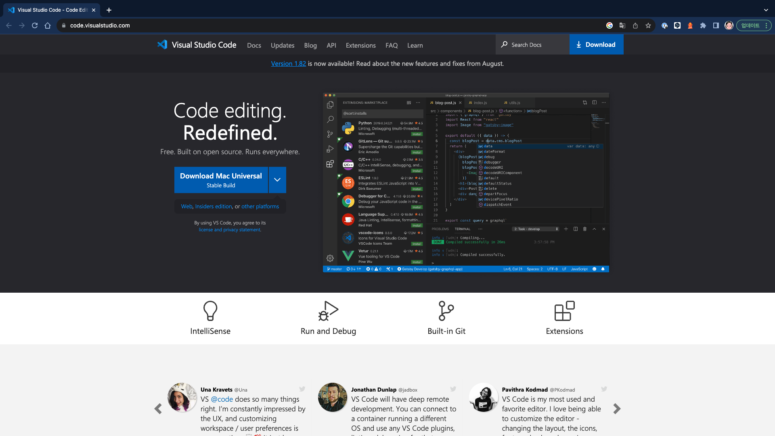Click the IntelliSense lightbulb icon
Screen dimensions: 775x436
210,311
